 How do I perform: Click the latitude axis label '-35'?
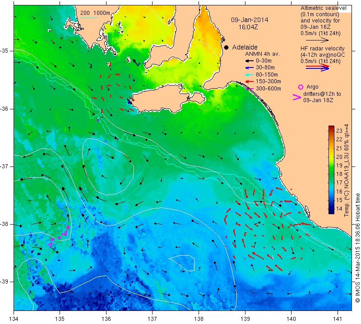coord(5,51)
